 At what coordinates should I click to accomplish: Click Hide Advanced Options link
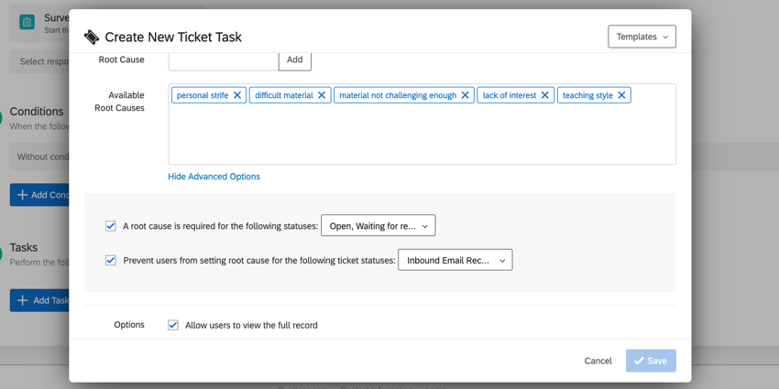click(x=214, y=177)
